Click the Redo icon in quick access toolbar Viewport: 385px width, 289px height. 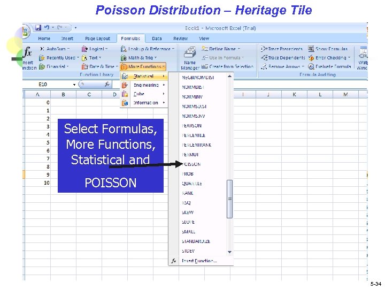(x=60, y=27)
